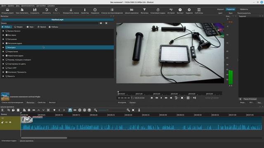Screen dimensions: 264x148
Task: Click the player play button
Action: [x=161, y=98]
